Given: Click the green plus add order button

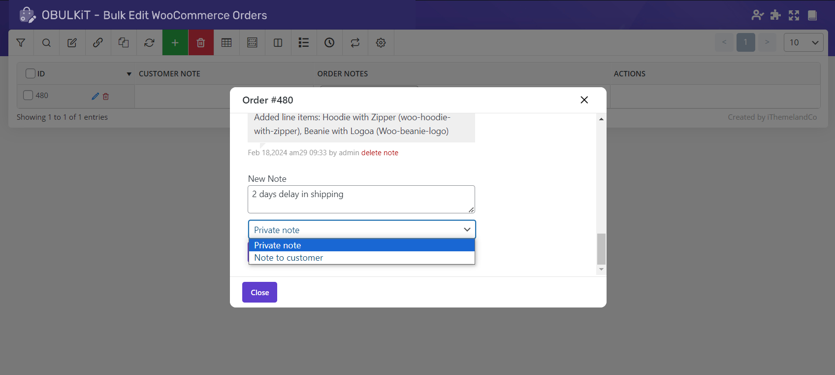Looking at the screenshot, I should pyautogui.click(x=175, y=43).
